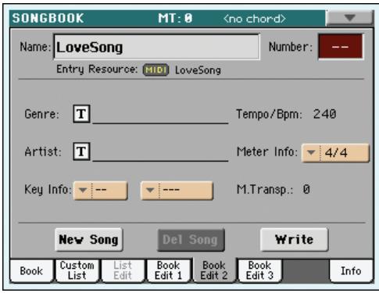This screenshot has width=379, height=293.
Task: Select the M.Transp. value 0
Action: 306,189
